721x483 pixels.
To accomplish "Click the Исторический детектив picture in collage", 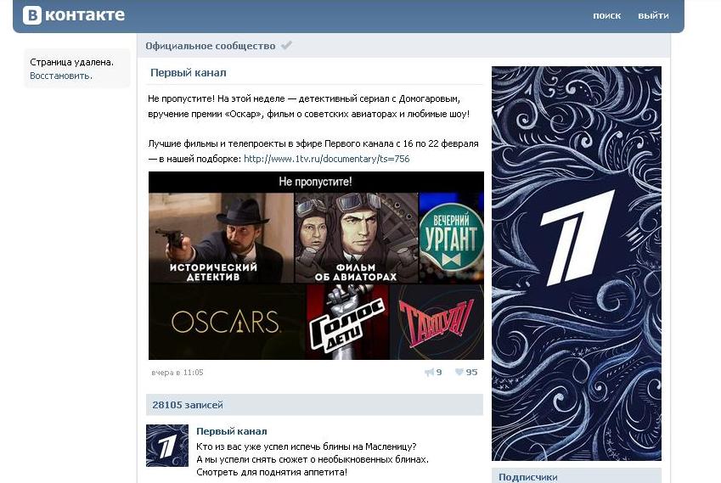I will 221,238.
